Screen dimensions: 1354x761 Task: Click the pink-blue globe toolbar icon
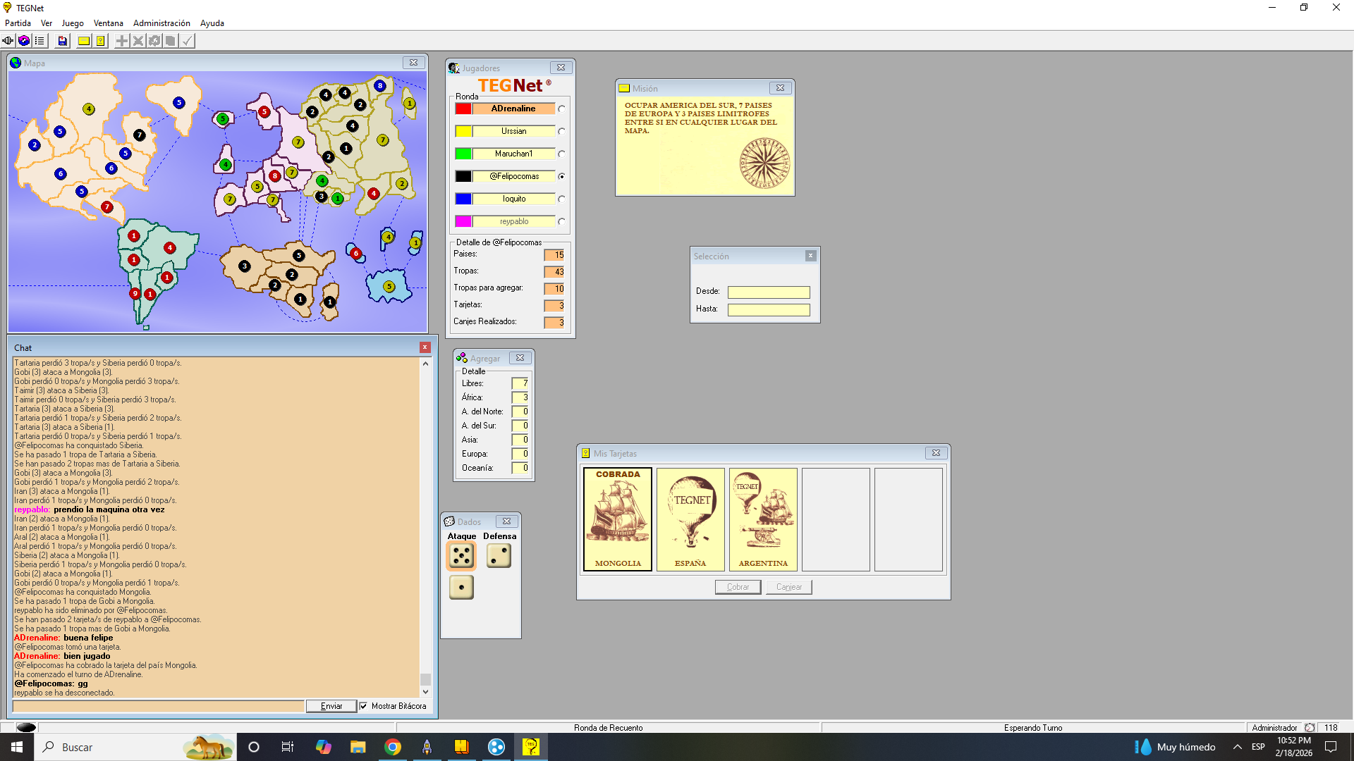(24, 41)
